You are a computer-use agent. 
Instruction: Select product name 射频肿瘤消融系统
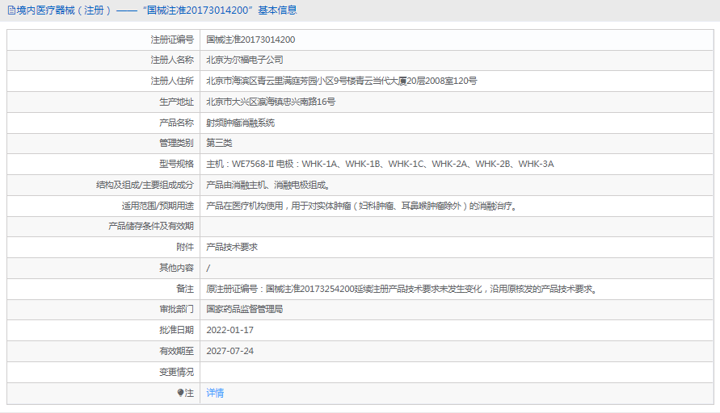[x=241, y=123]
